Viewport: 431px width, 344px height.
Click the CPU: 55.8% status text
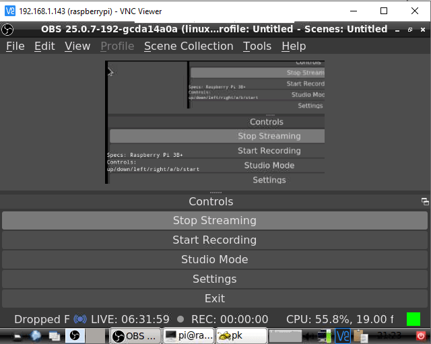pos(339,319)
